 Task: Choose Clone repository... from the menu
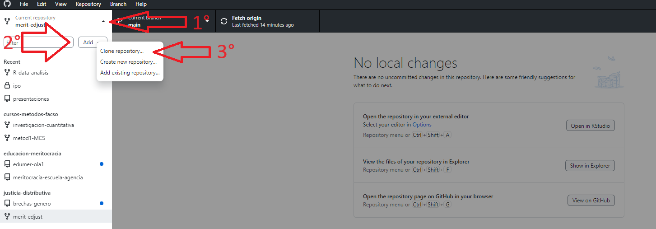(x=122, y=51)
